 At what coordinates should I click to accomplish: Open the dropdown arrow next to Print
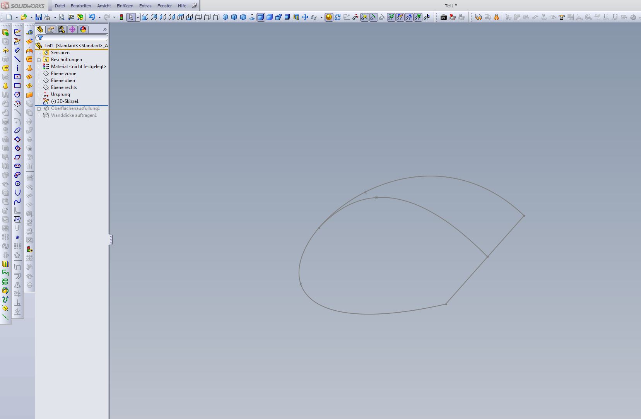(55, 17)
